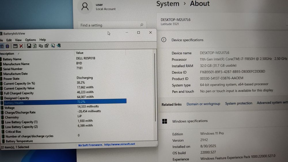Select the Battery Temperature row
This screenshot has height=162, width=288.
(x=64, y=141)
